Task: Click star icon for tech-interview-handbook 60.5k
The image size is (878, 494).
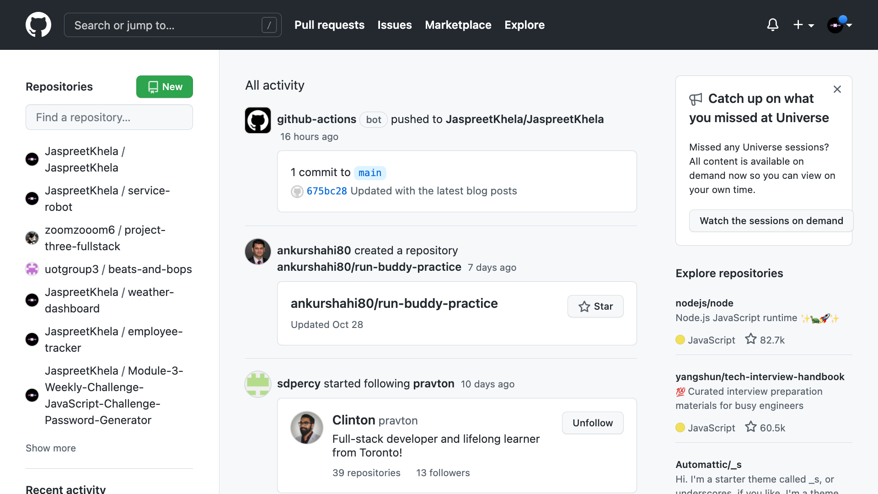Action: (x=750, y=427)
